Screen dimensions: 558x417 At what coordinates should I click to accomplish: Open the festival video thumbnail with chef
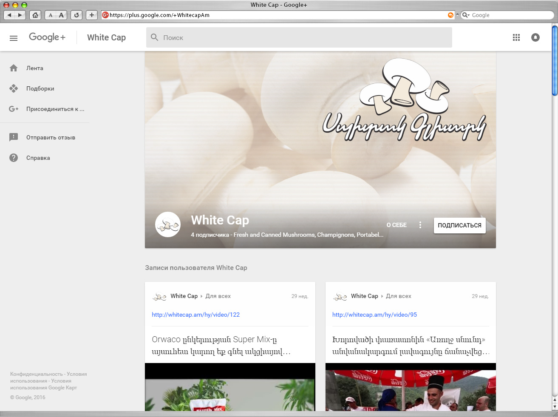pos(411,387)
